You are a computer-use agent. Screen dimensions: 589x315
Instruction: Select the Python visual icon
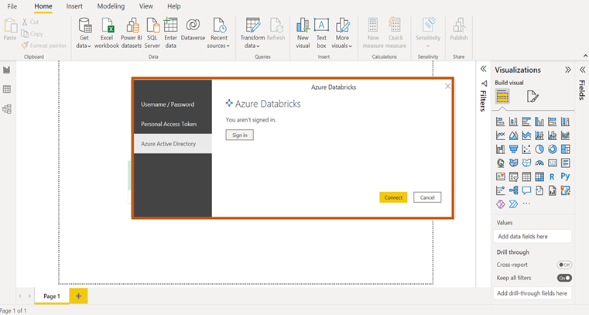(x=565, y=176)
